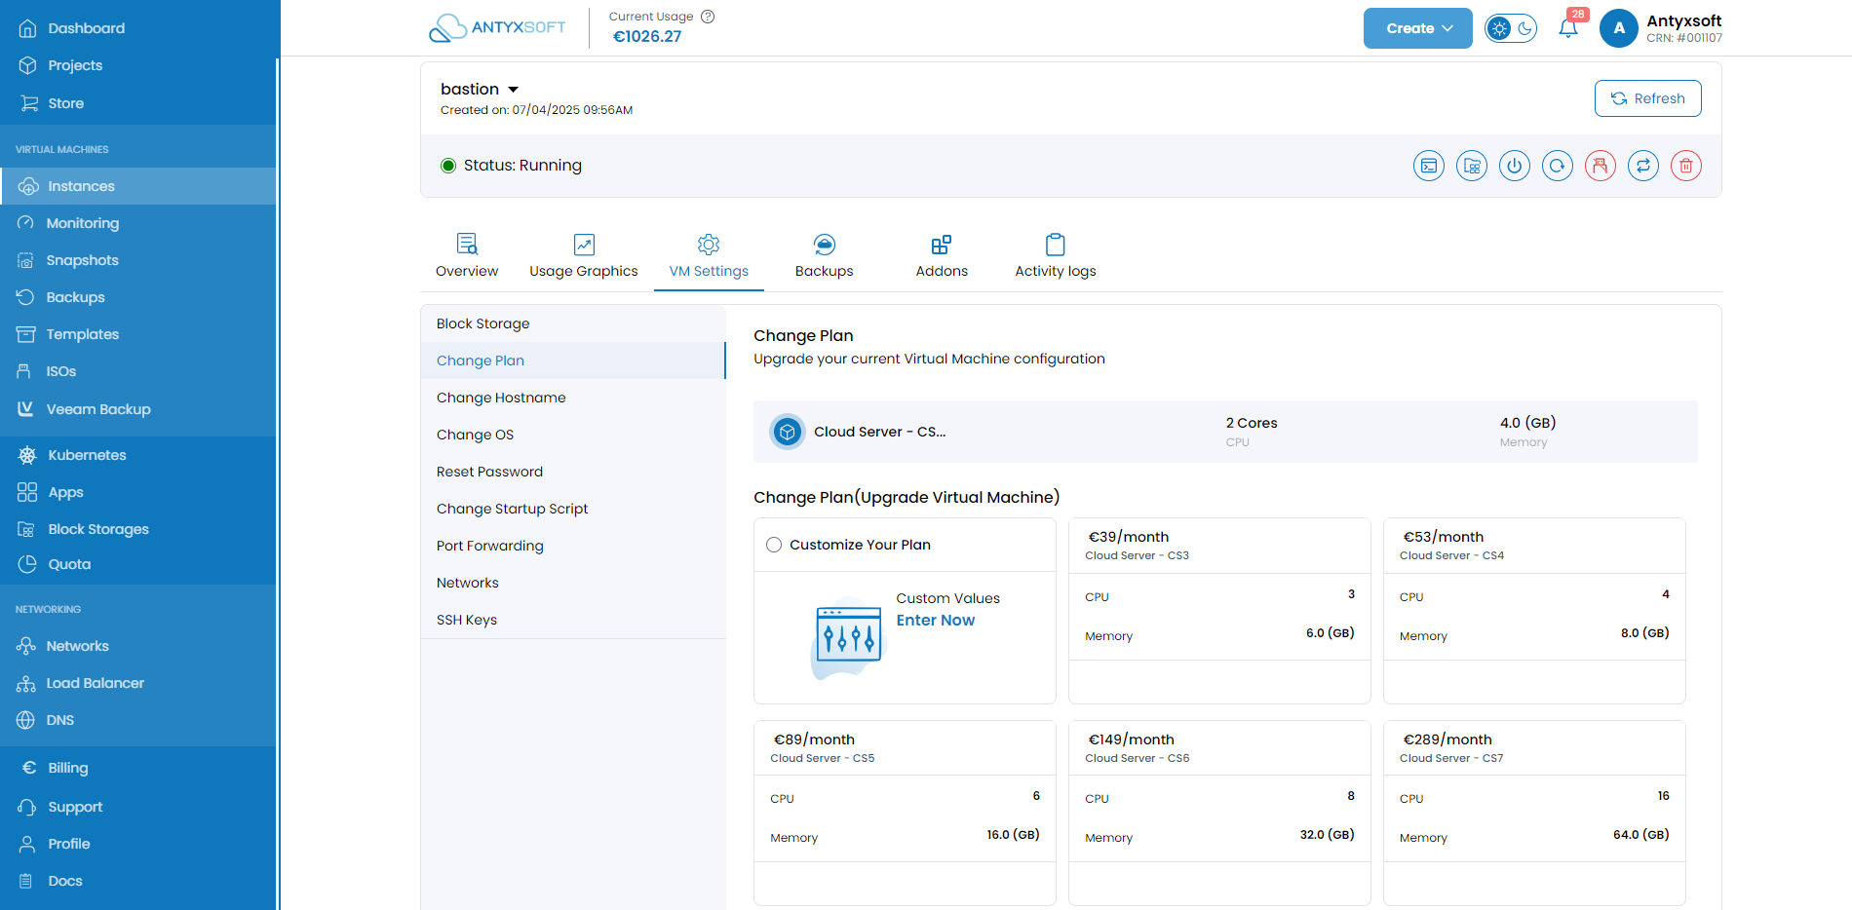Choose the €39/month Cloud Server CS3 plan
Viewport: 1852px width, 910px height.
point(1219,610)
